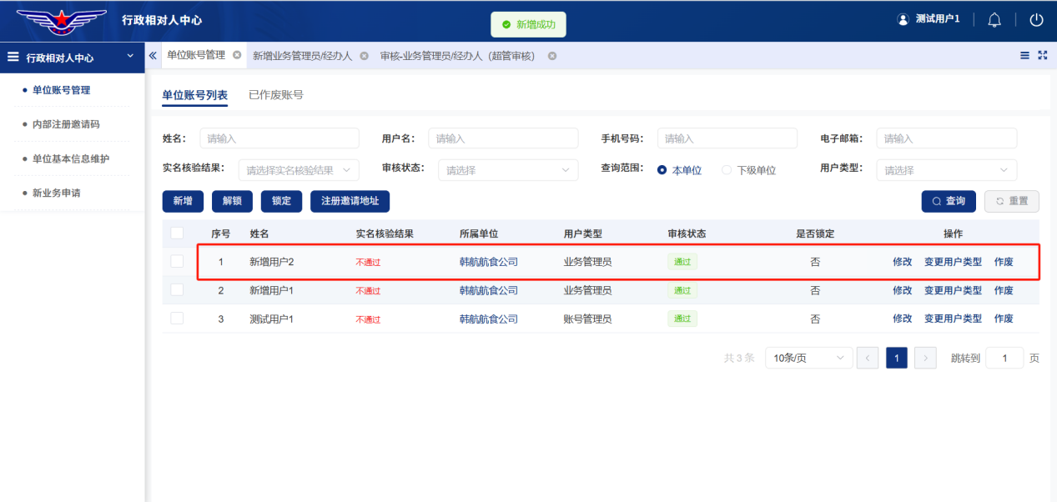Click the power logout icon
Viewport: 1057px width, 502px height.
1036,20
